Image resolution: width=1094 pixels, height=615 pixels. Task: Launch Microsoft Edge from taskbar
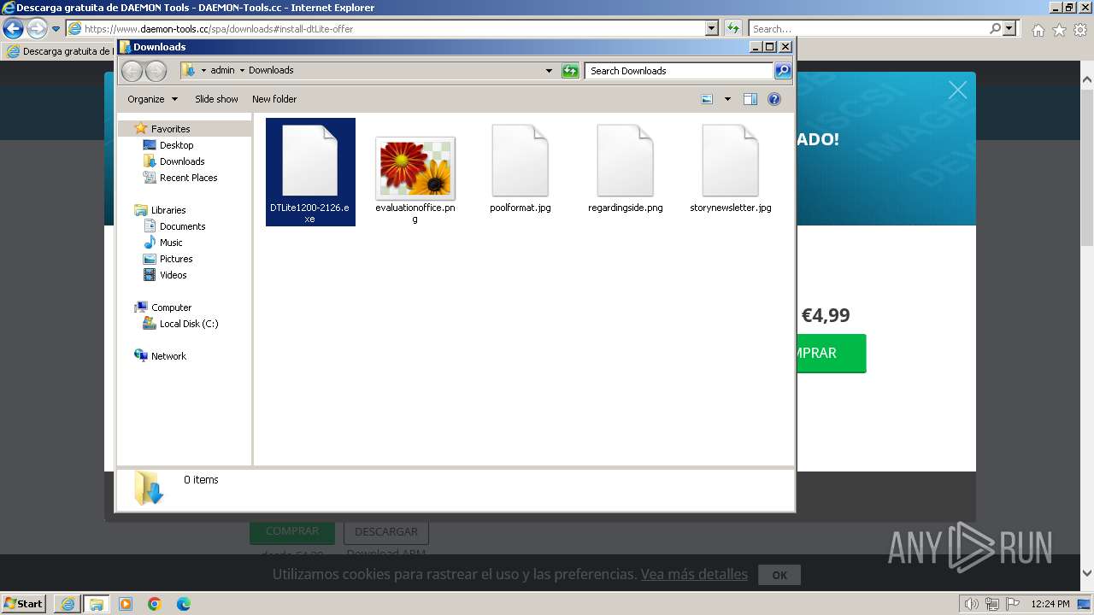coord(184,603)
